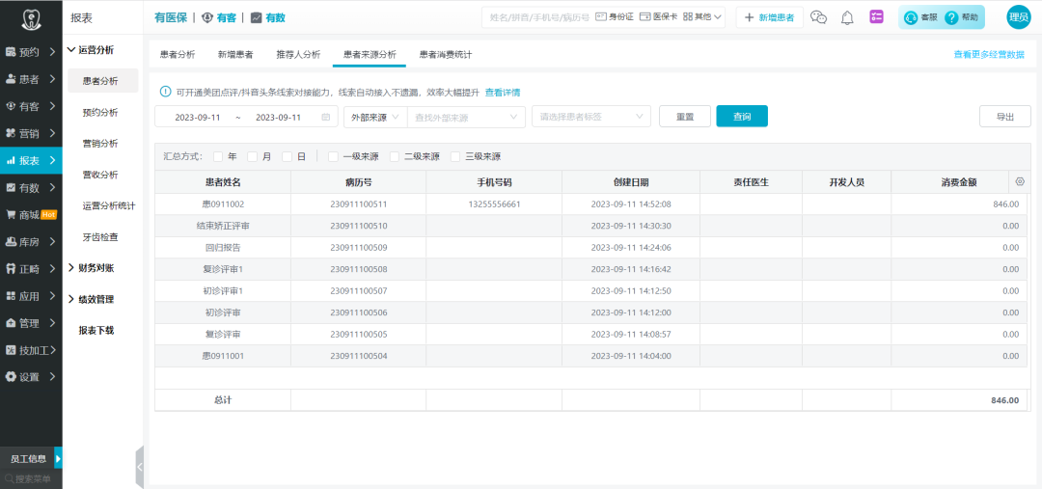Open the 外部来源 type dropdown
Image resolution: width=1042 pixels, height=489 pixels.
[x=375, y=117]
